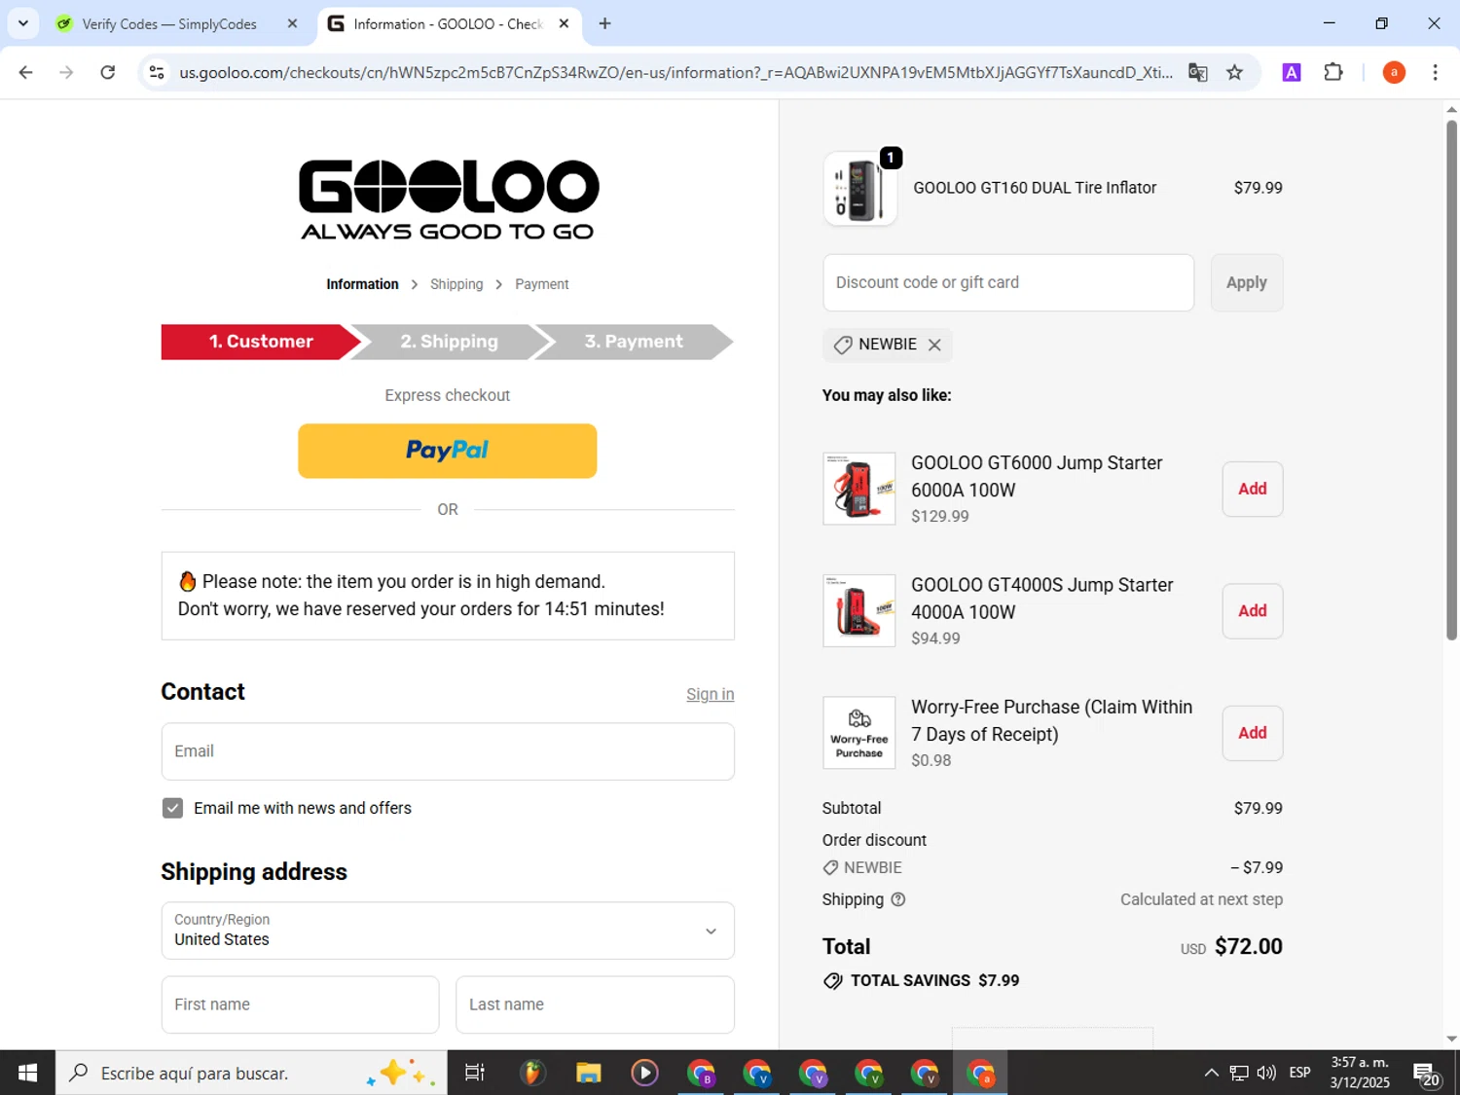The height and width of the screenshot is (1095, 1460).
Task: Add GOOLOO GT4000S Jump Starter to order
Action: [1252, 611]
